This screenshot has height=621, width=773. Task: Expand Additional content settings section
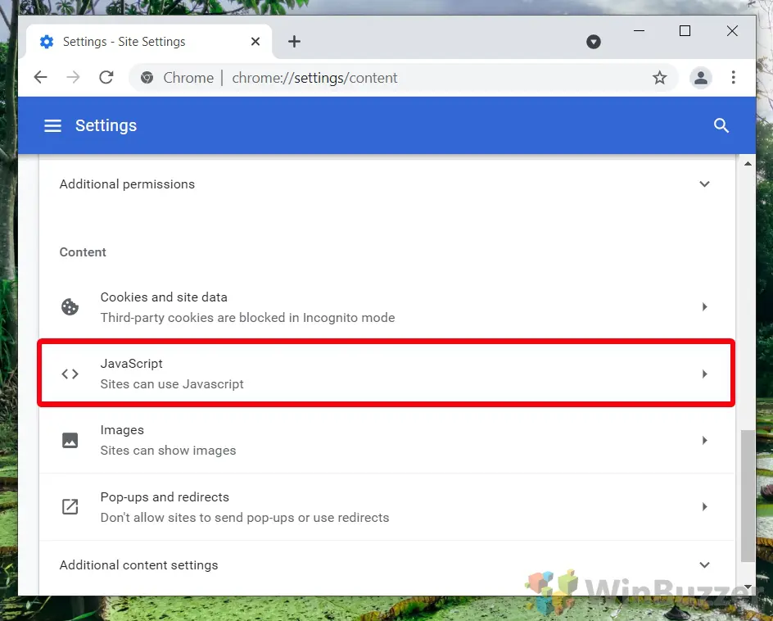[x=704, y=565]
